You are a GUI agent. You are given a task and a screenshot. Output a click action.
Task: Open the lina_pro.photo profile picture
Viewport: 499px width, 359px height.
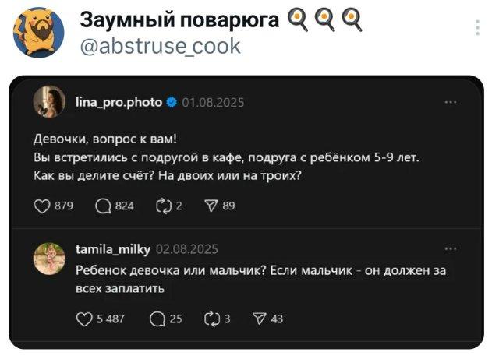pos(48,102)
